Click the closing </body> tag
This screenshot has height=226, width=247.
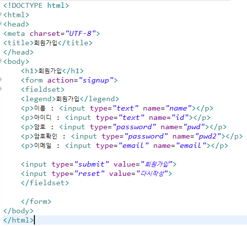click(18, 211)
